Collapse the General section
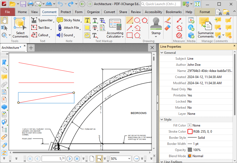The width and height of the screenshot is (237, 163). click(x=162, y=53)
